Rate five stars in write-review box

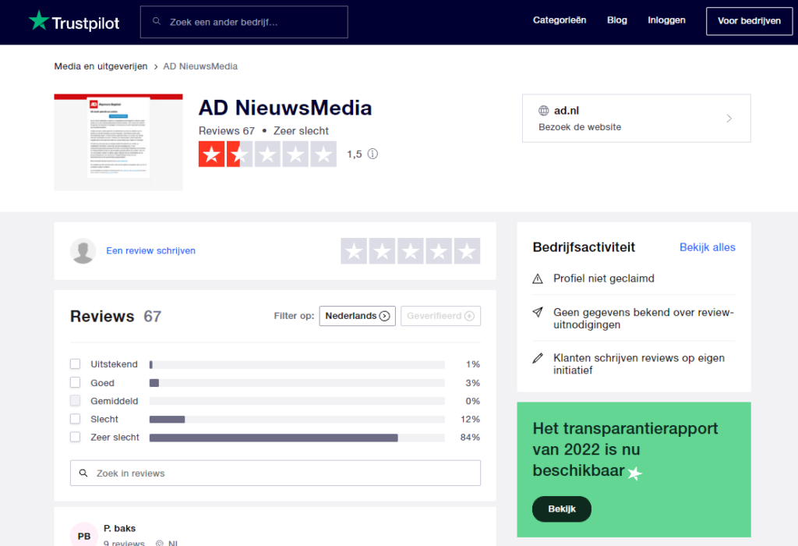tap(468, 250)
